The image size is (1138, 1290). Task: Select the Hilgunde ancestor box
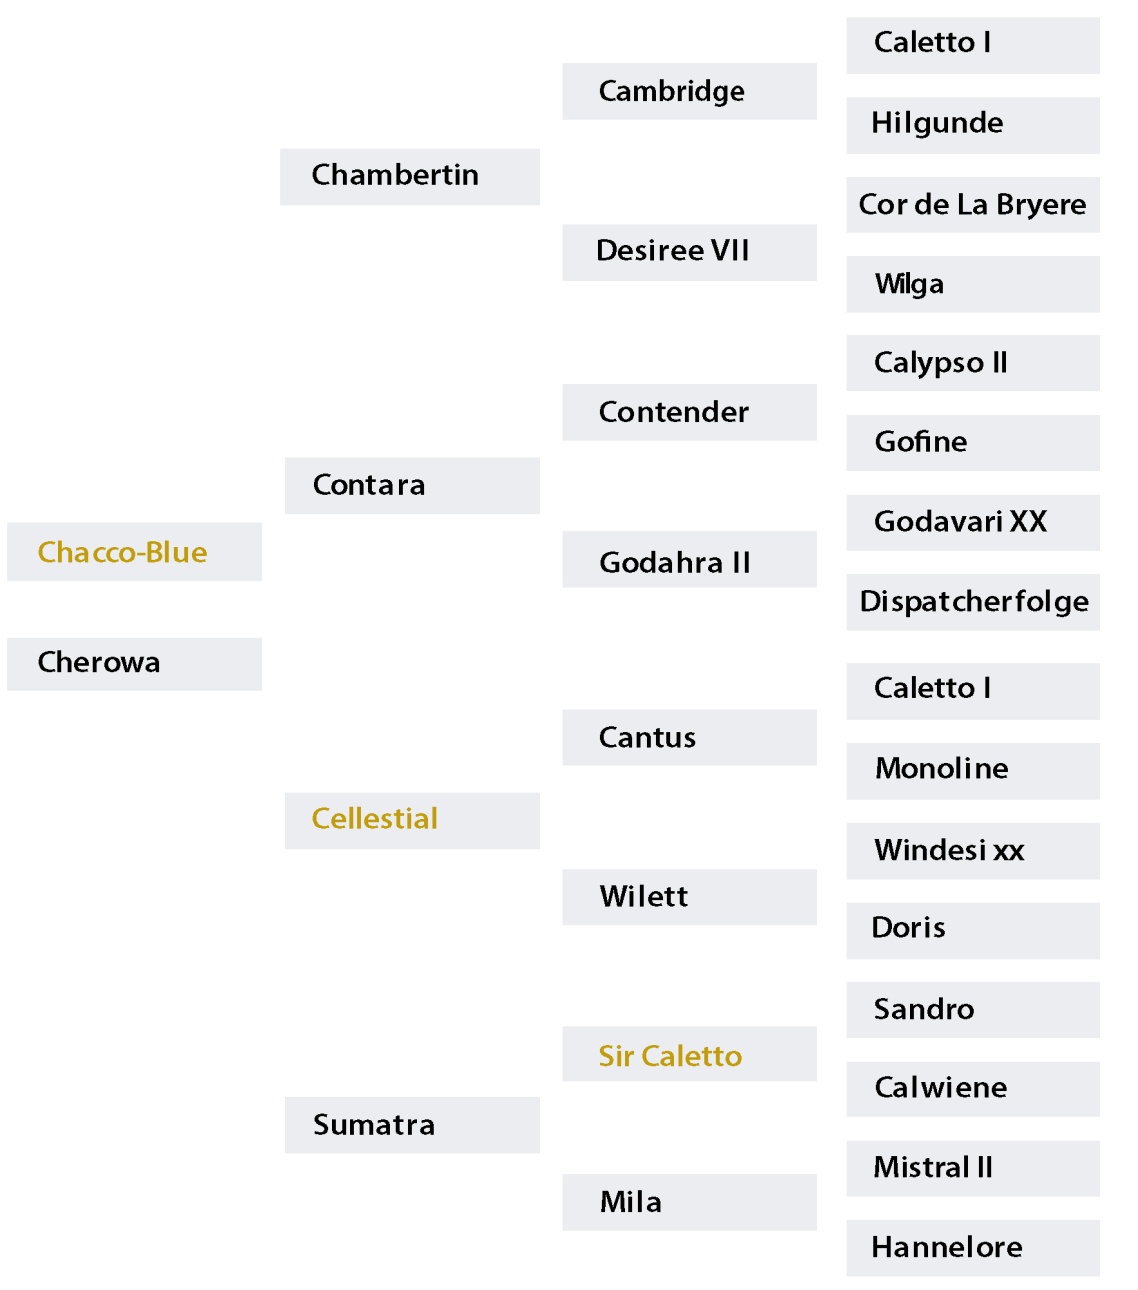(x=937, y=124)
